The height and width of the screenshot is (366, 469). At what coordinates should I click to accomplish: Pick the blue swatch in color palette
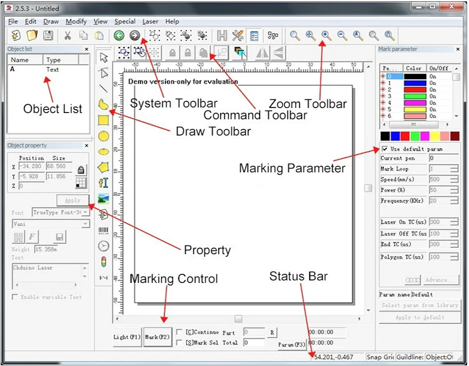coord(395,136)
